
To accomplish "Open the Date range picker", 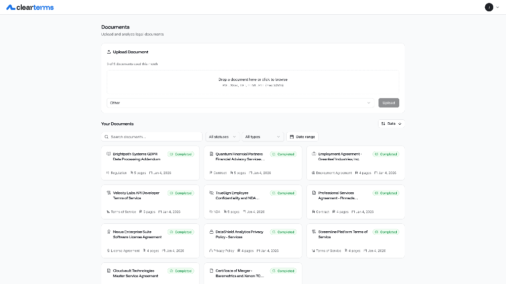I will (302, 137).
